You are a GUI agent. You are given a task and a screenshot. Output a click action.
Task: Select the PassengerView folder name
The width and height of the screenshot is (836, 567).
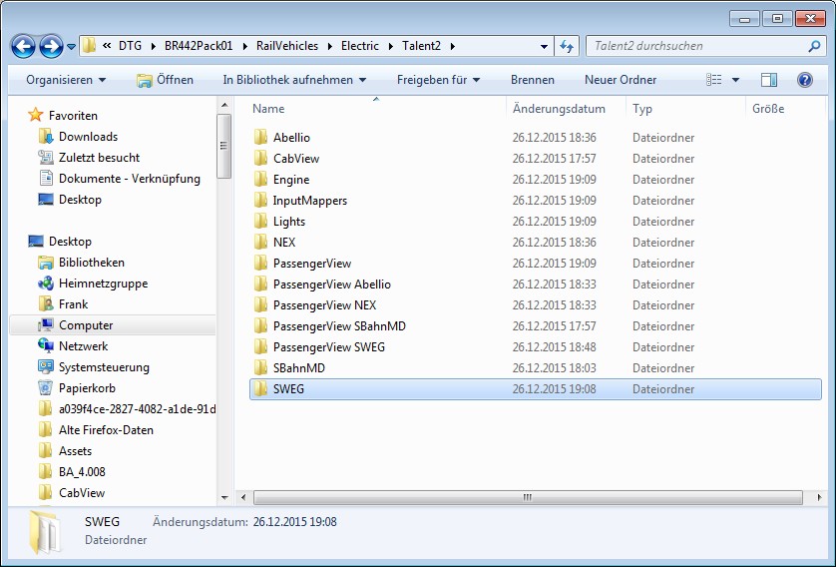(312, 264)
